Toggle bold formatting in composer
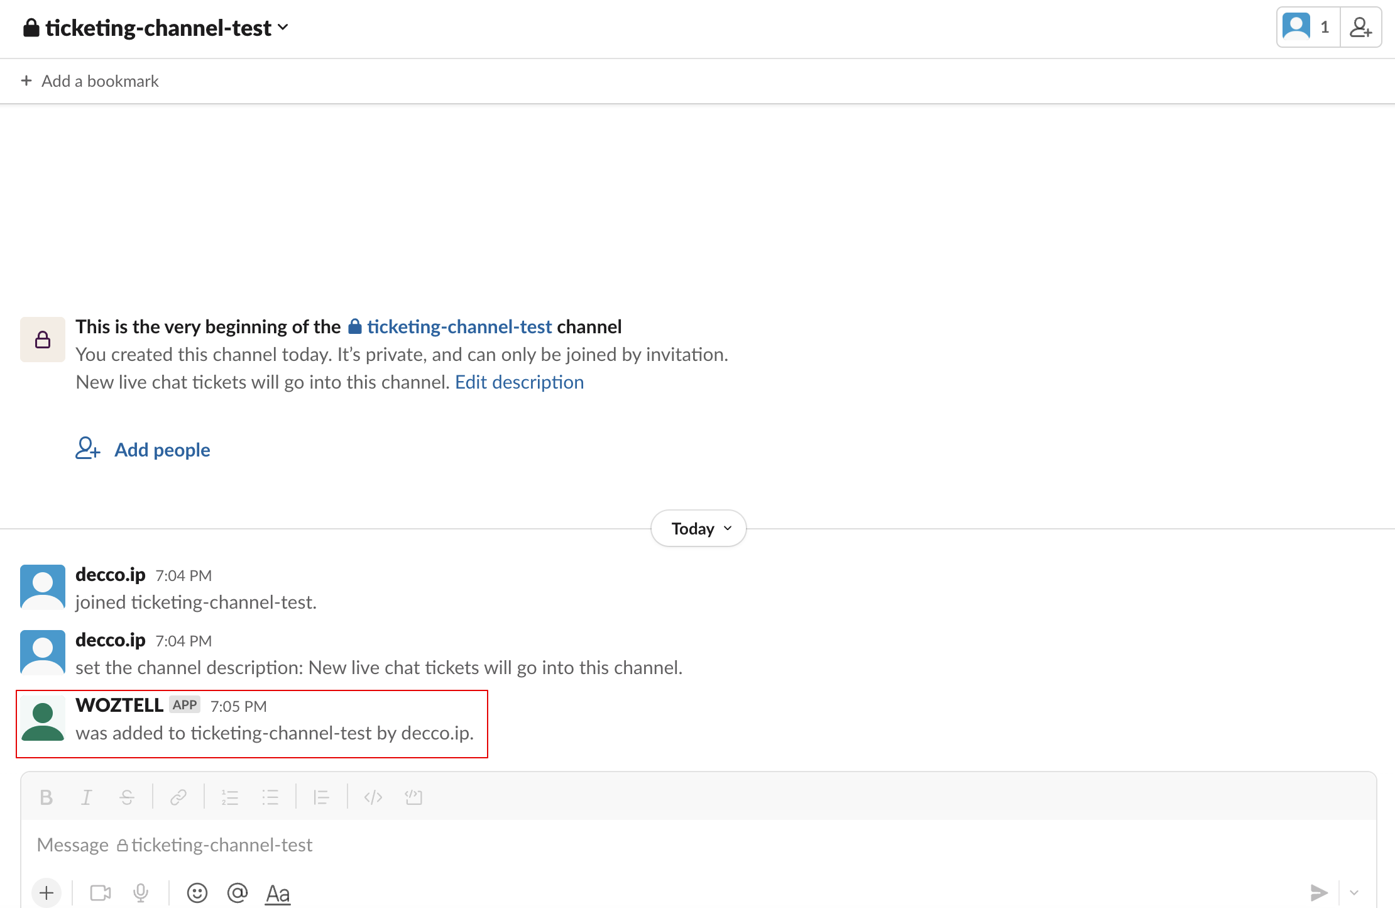Viewport: 1395px width, 908px height. pyautogui.click(x=46, y=797)
